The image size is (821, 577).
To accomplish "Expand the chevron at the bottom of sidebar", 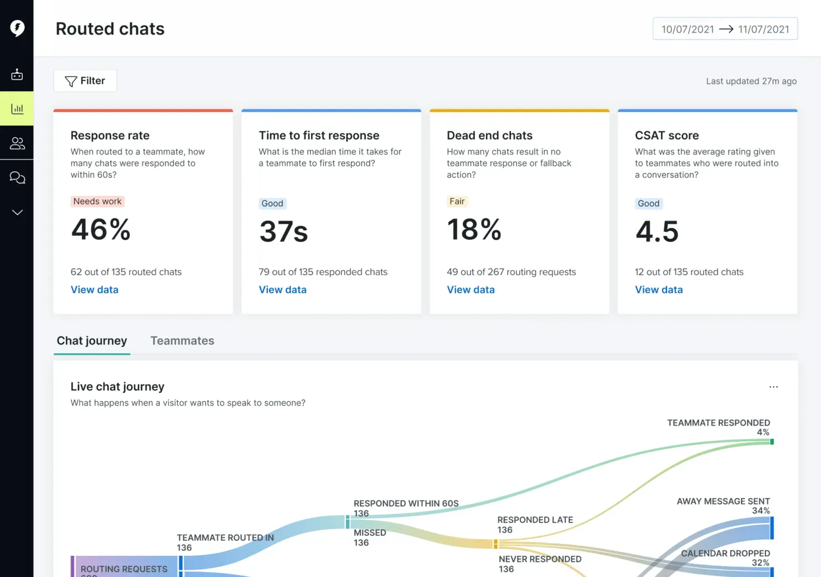I will coord(17,212).
